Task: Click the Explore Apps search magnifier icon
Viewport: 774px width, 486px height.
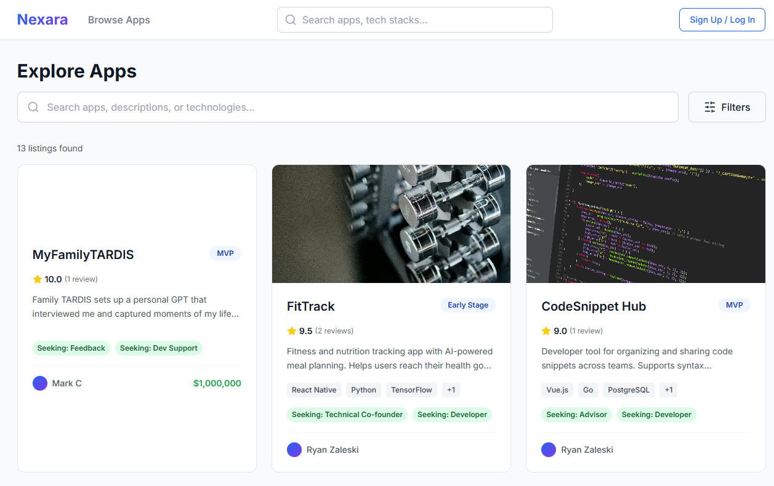Action: pos(34,107)
